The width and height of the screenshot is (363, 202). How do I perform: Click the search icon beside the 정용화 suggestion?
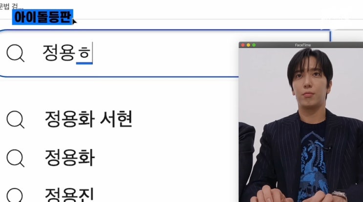tap(15, 158)
